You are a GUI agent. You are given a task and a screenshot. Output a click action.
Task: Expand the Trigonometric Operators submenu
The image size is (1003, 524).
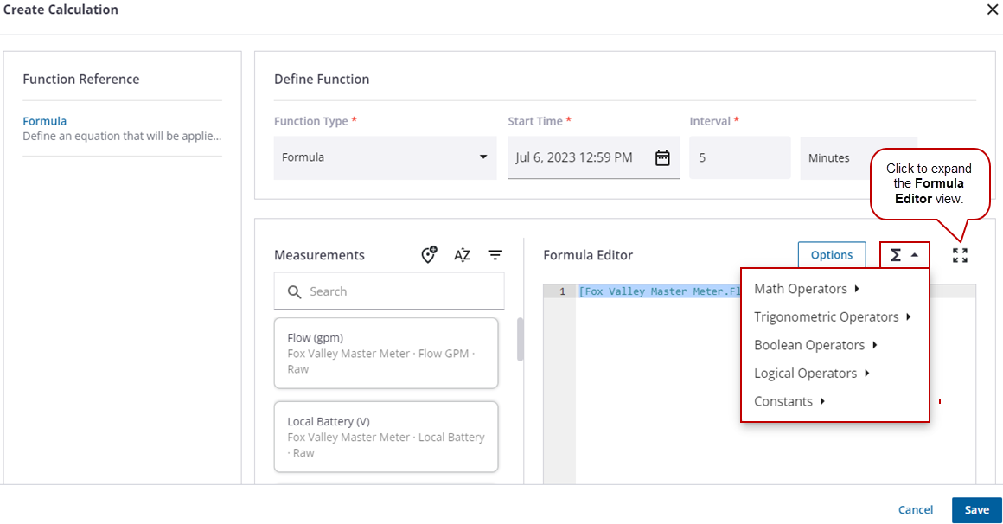pos(832,317)
